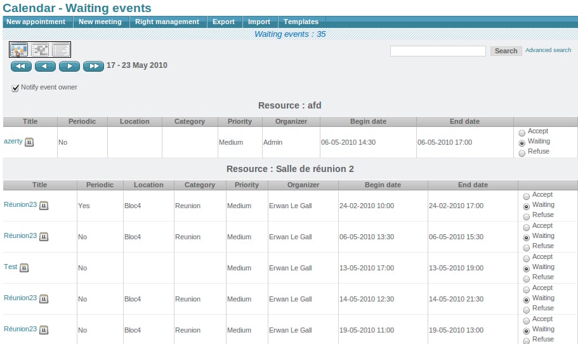Open the azerty event link
Viewport: 578px width, 344px height.
click(13, 141)
